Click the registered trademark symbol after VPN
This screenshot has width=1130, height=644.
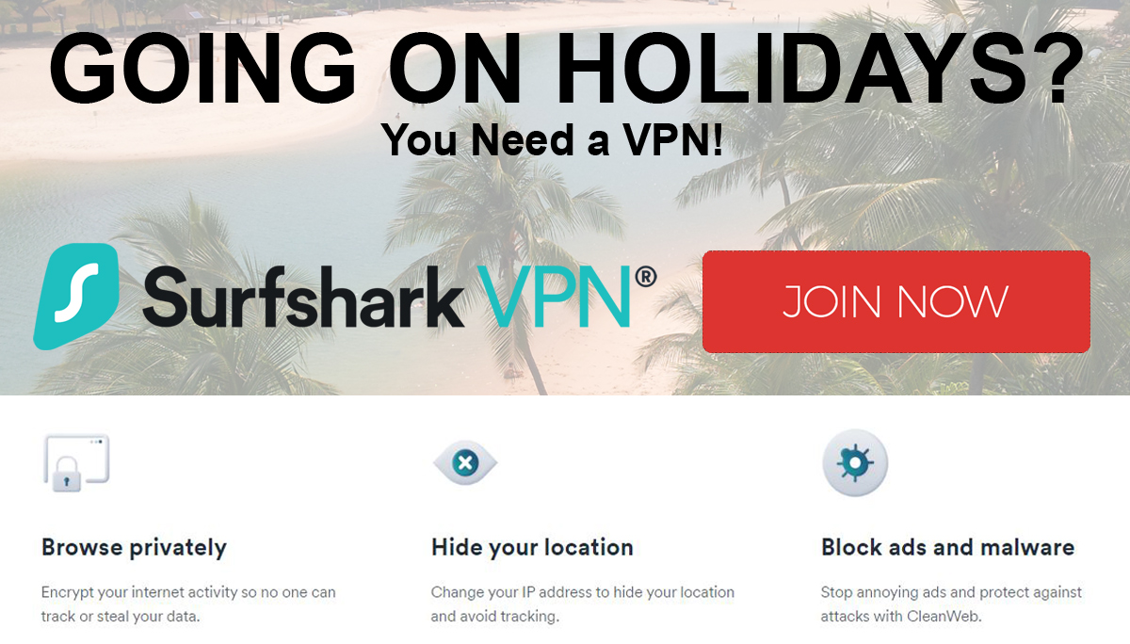645,277
